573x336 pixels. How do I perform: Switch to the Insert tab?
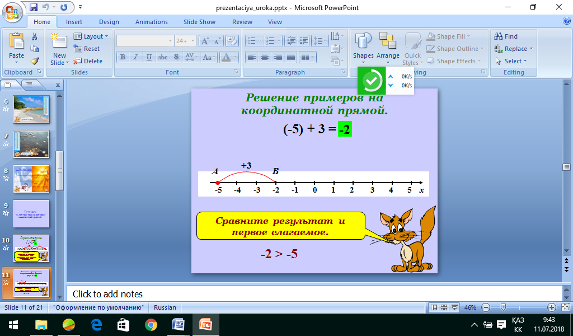[x=74, y=22]
